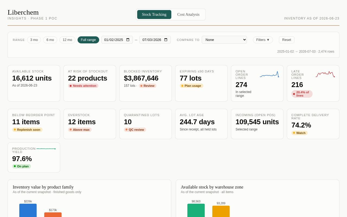Screen dimensions: 347x217
Task: Select the 6 mo range
Action: coord(50,40)
